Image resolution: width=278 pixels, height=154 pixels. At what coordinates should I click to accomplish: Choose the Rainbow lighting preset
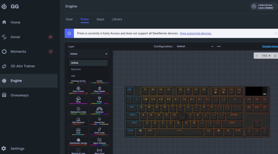(99, 110)
